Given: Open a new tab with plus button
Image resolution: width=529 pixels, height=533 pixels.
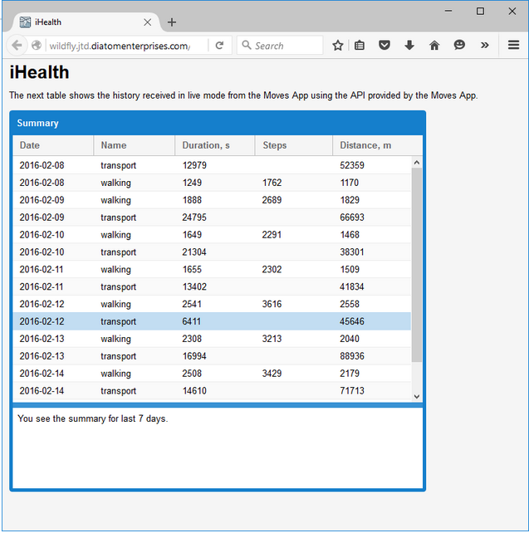Looking at the screenshot, I should [x=172, y=22].
